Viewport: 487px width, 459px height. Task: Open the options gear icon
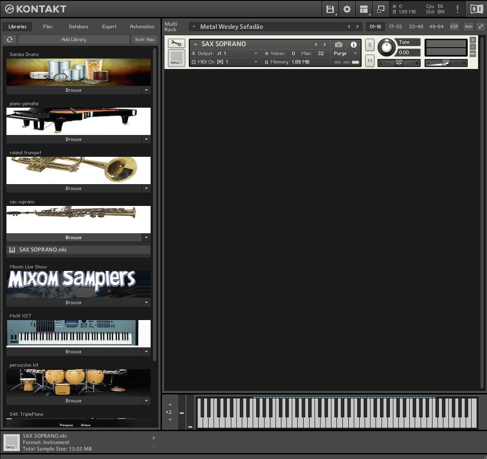347,9
